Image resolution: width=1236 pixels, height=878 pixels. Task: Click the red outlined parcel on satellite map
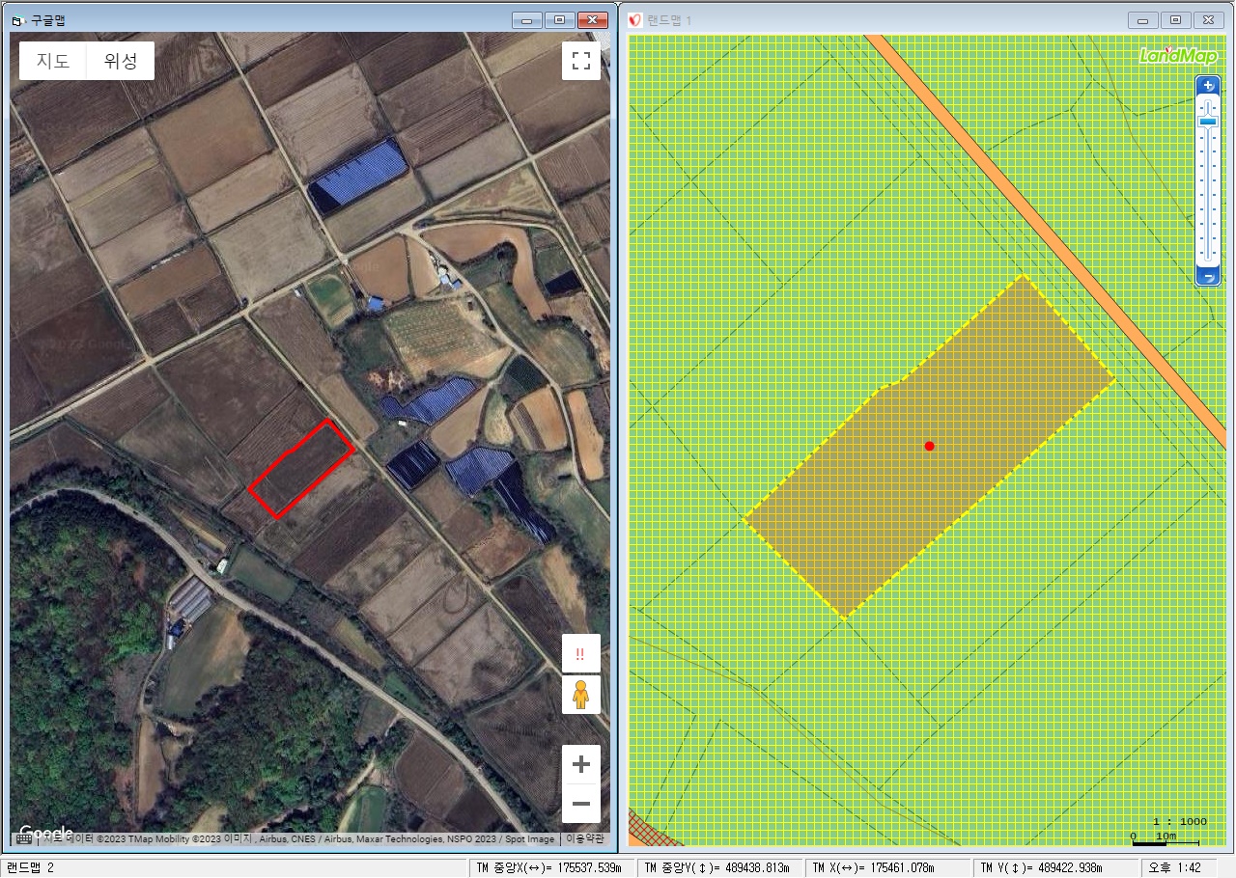click(x=301, y=469)
